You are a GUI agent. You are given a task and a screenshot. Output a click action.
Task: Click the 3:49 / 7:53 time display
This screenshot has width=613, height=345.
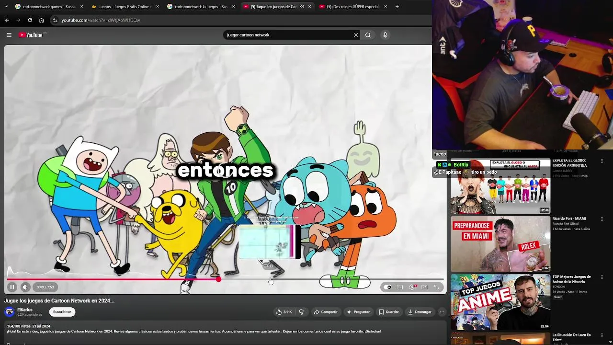click(x=45, y=287)
